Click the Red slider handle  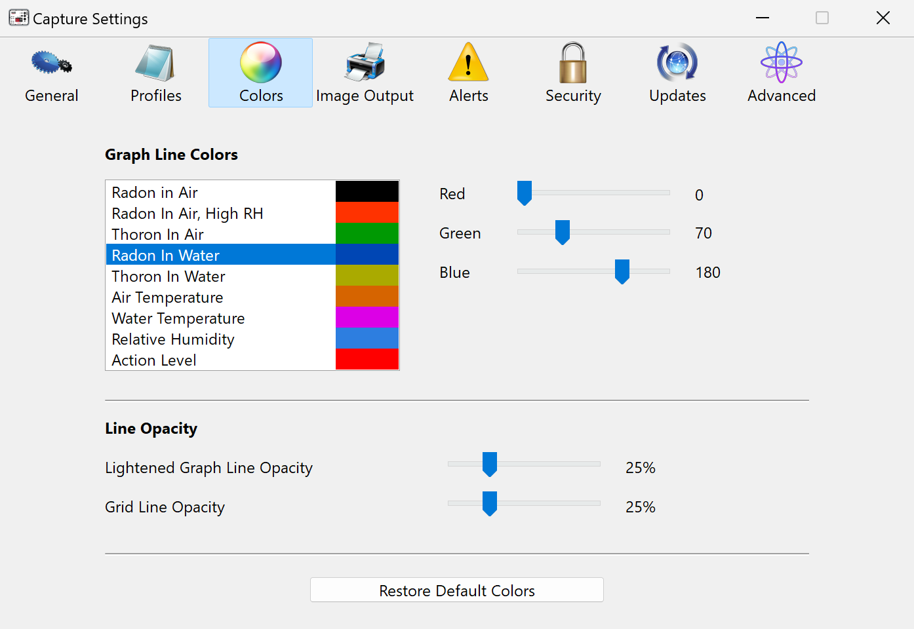pyautogui.click(x=525, y=193)
